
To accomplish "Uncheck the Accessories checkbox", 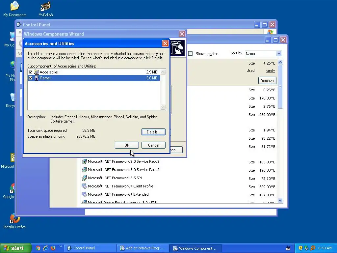I will tap(30, 72).
